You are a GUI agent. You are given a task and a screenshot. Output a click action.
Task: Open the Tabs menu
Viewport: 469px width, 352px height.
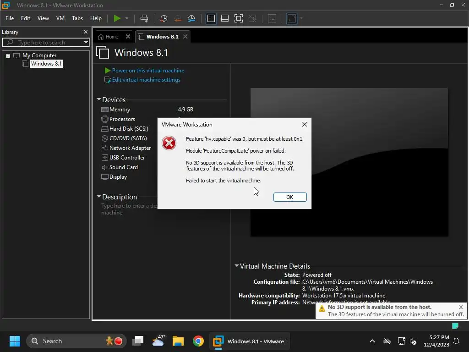coord(77,18)
